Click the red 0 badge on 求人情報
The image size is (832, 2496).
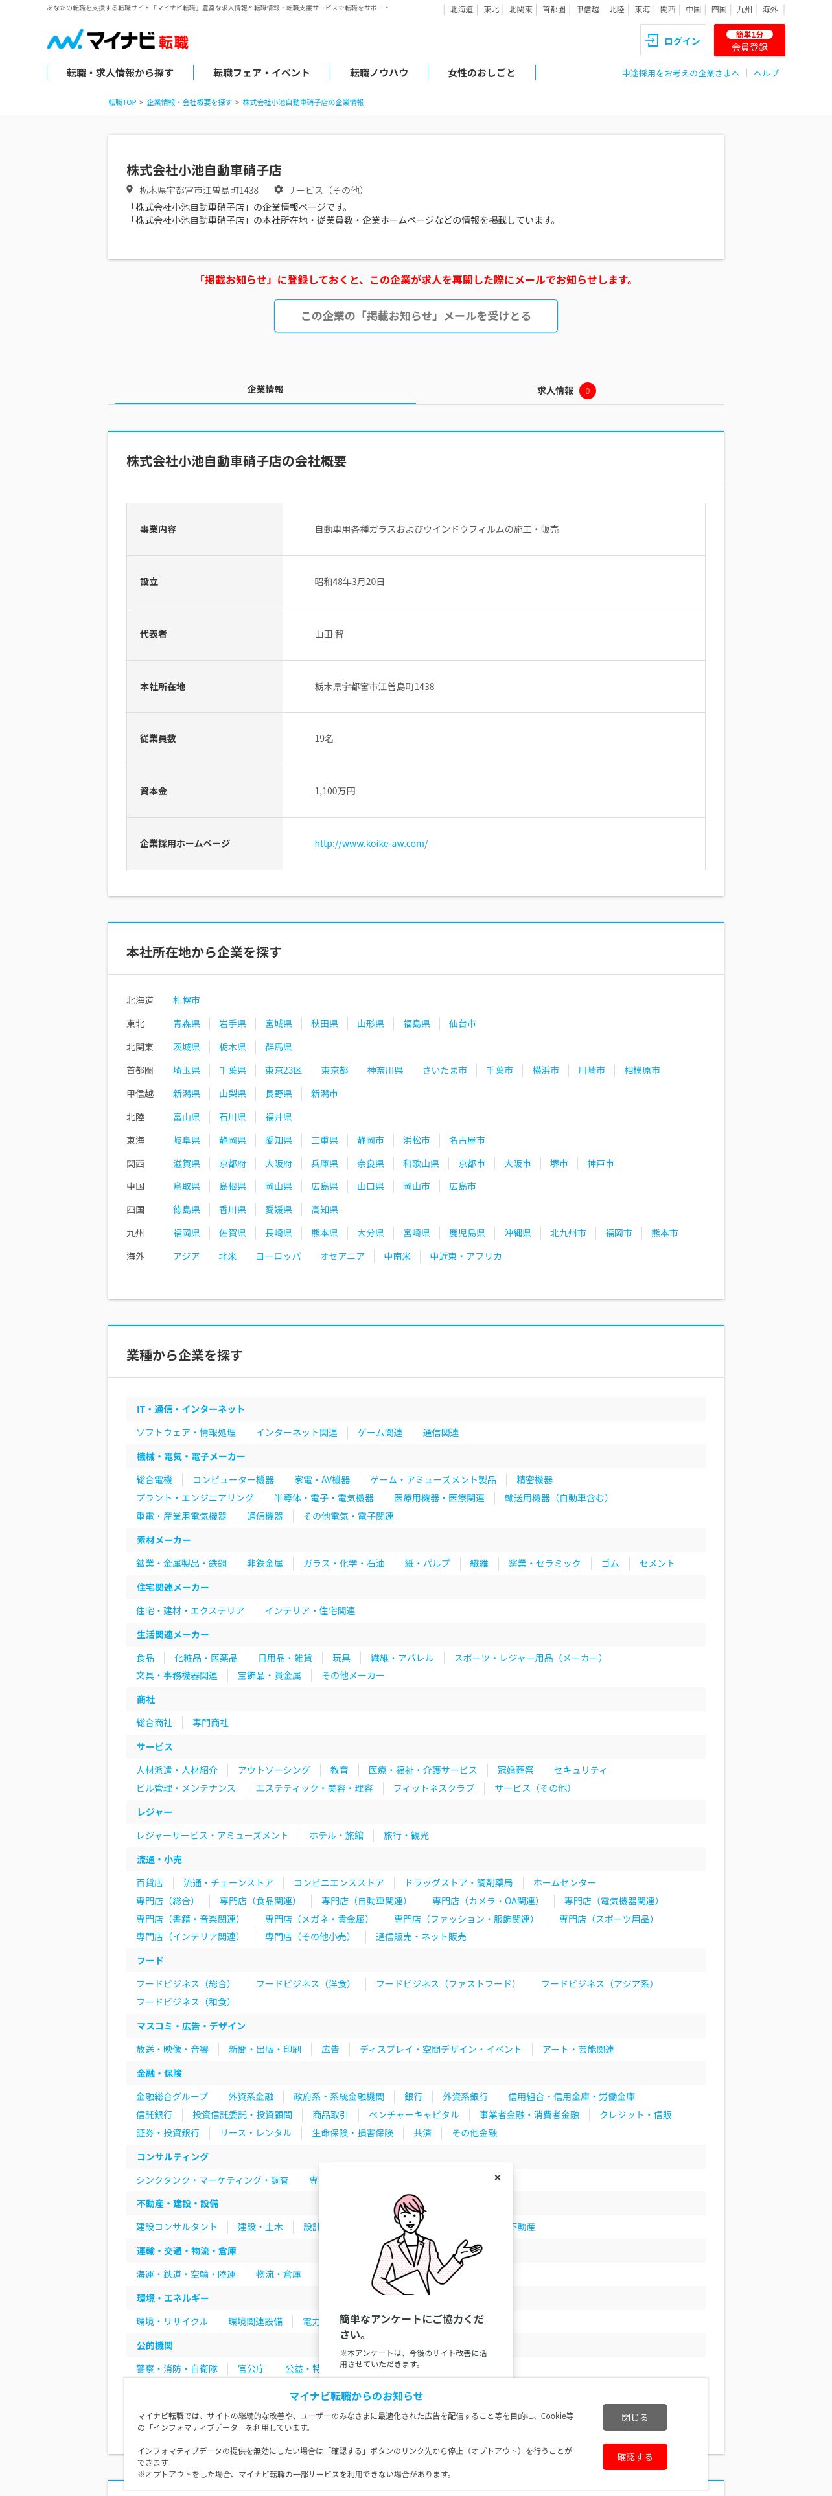click(x=588, y=391)
